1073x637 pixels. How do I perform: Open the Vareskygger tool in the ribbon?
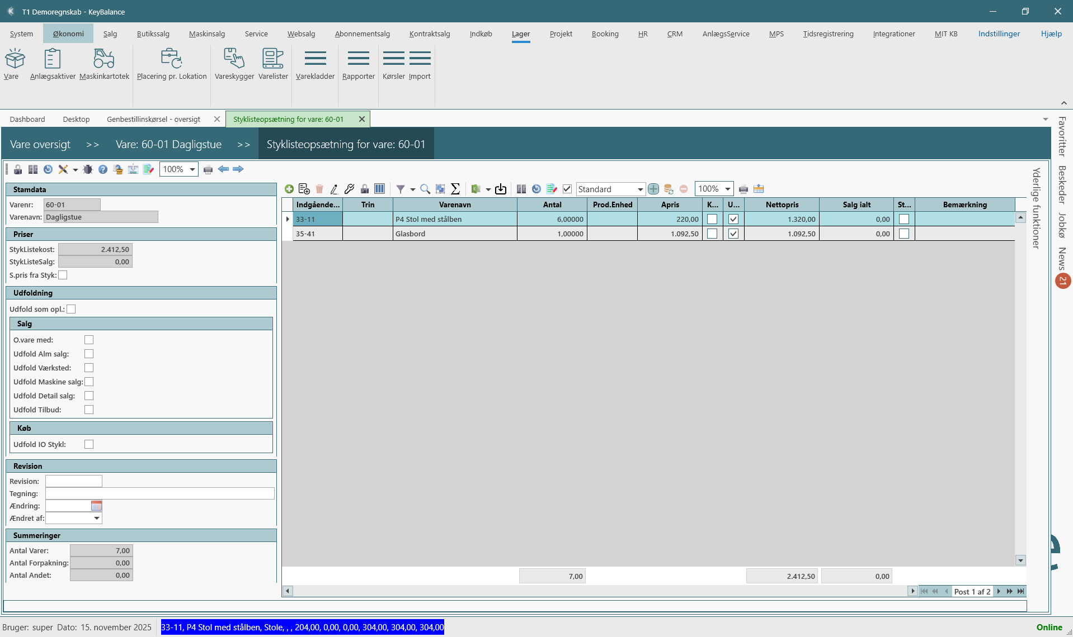point(234,64)
